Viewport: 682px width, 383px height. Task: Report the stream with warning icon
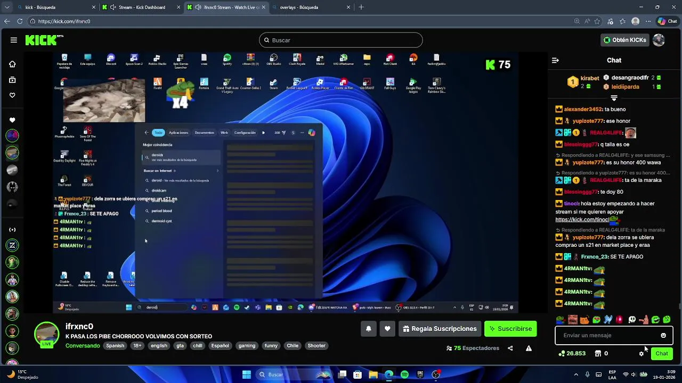tap(529, 348)
